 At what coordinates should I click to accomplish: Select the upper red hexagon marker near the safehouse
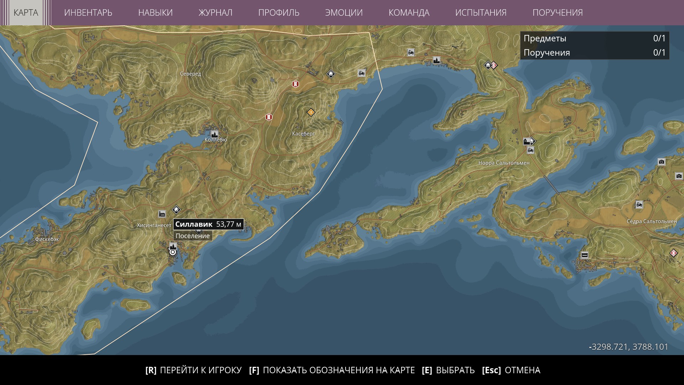coord(295,84)
